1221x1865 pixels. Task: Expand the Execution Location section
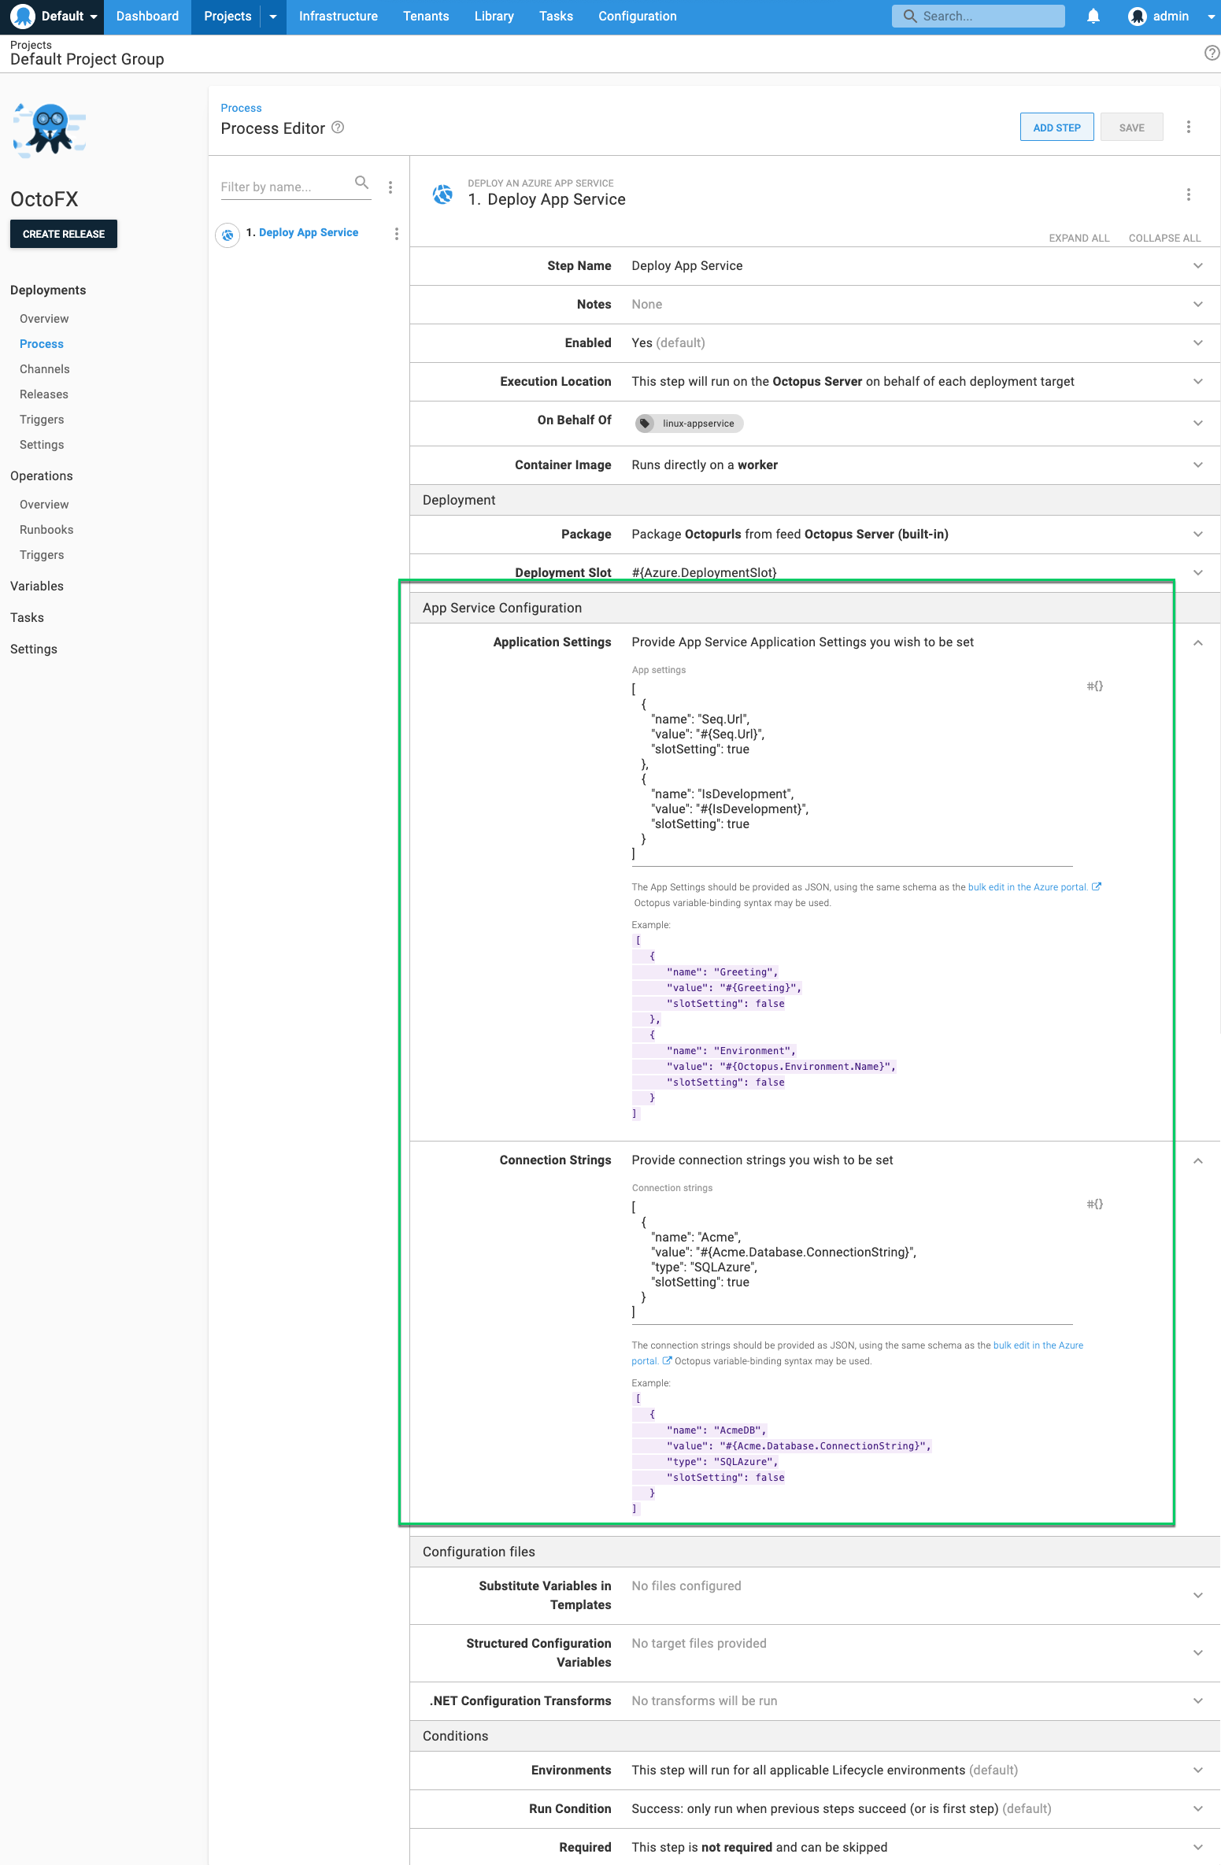pos(1198,382)
